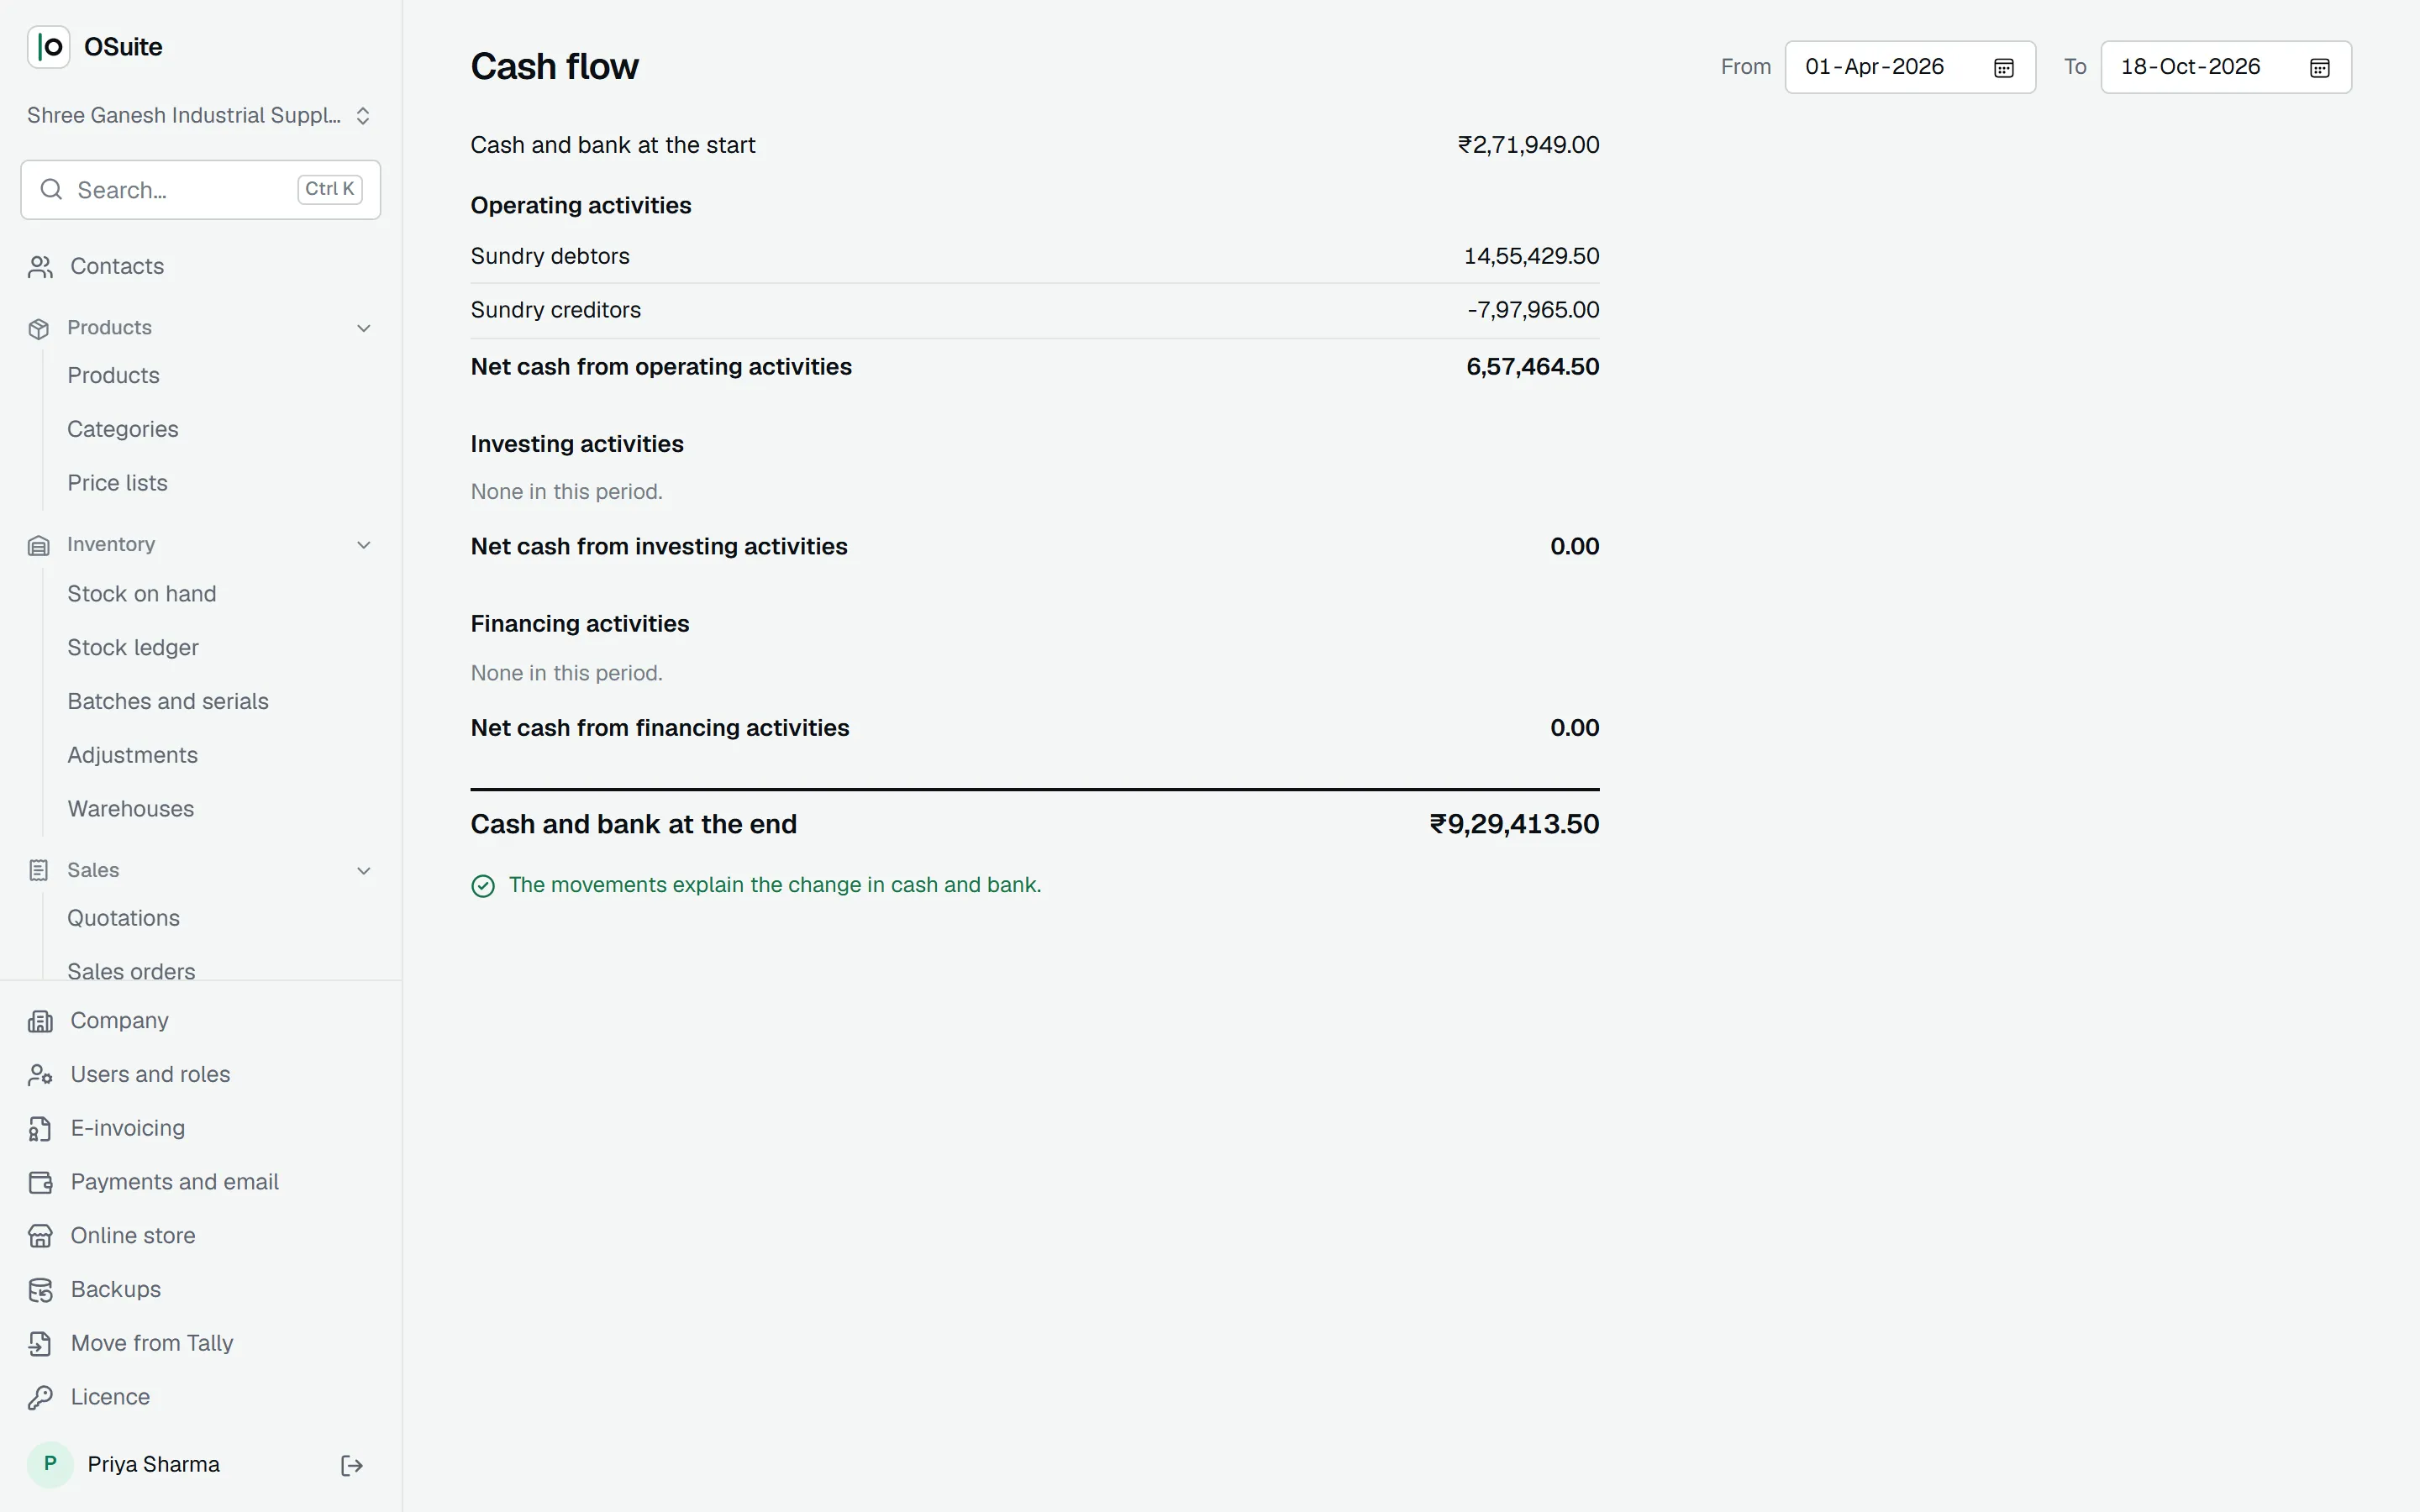This screenshot has width=2420, height=1512.
Task: Open Categories under Products
Action: [123, 429]
